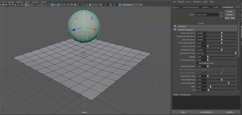Click the Show button beside Hide
The height and width of the screenshot is (115, 242).
[x=227, y=18]
